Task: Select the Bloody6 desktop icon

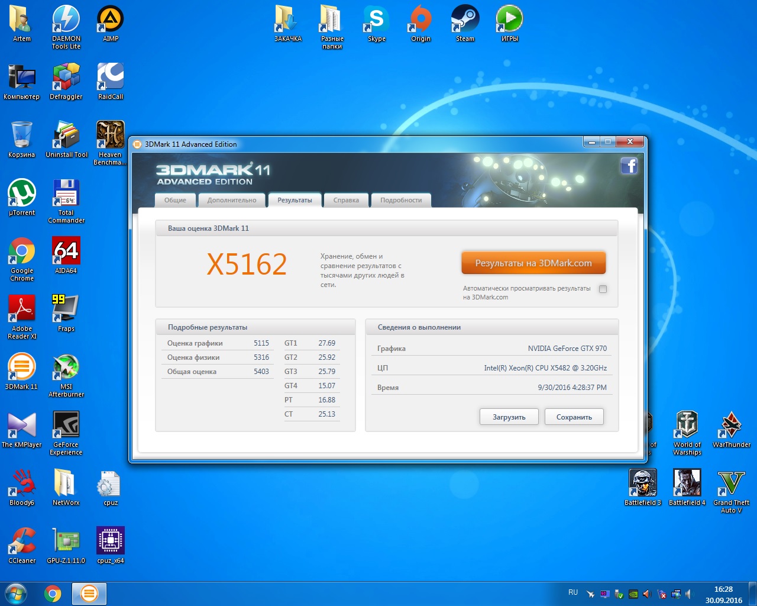Action: click(22, 487)
